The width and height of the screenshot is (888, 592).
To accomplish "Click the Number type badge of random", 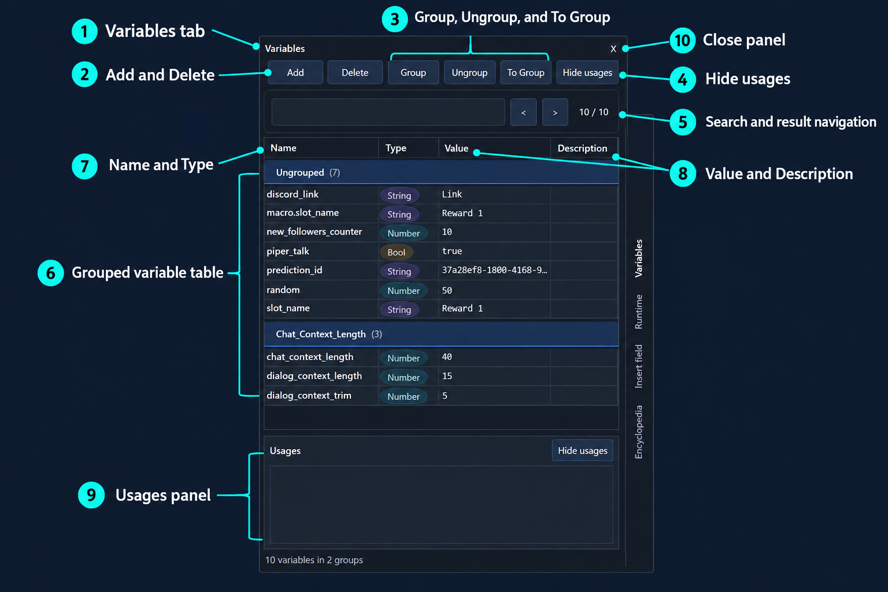I will point(404,291).
